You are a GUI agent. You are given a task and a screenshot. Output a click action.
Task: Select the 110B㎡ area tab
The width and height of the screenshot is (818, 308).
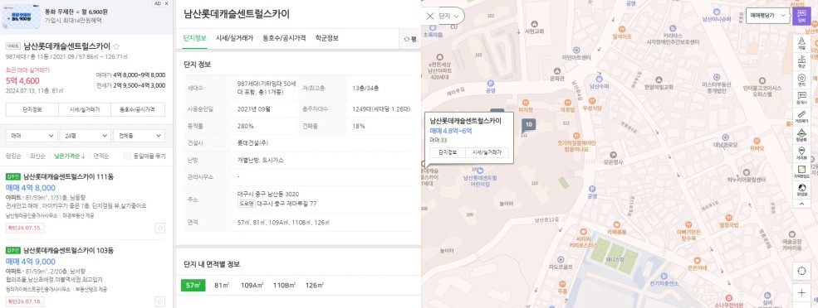(x=284, y=285)
